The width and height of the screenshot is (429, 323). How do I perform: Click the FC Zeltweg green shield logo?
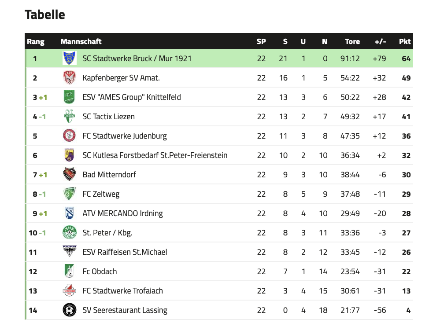[x=69, y=194]
